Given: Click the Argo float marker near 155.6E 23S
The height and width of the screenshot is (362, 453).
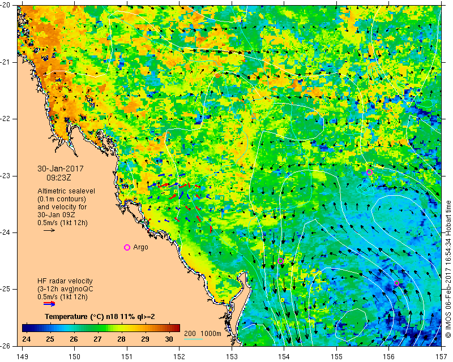Looking at the screenshot, I should coord(369,173).
